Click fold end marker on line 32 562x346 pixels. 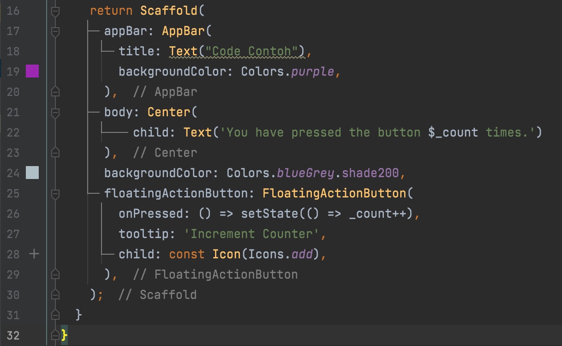point(55,335)
